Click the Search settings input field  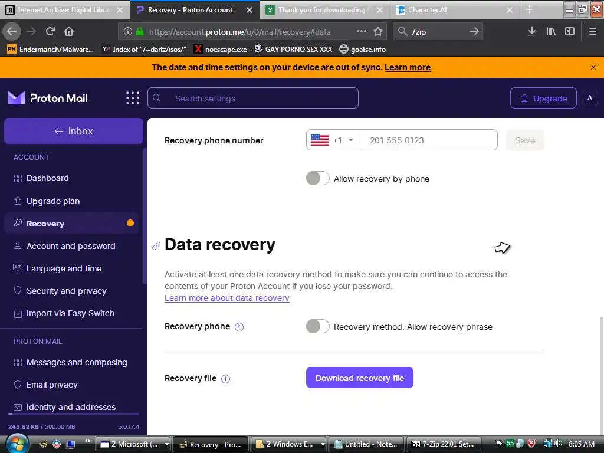252,98
